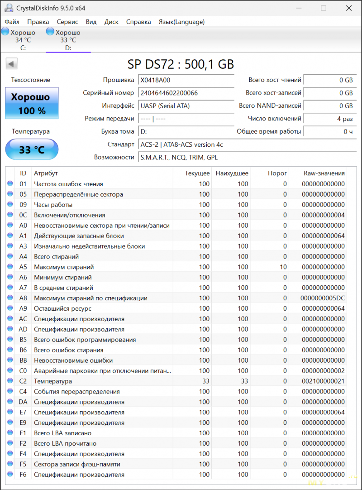Click status icon of attribute F1 row
Screen dimensions: 362x490
[x=10, y=432]
